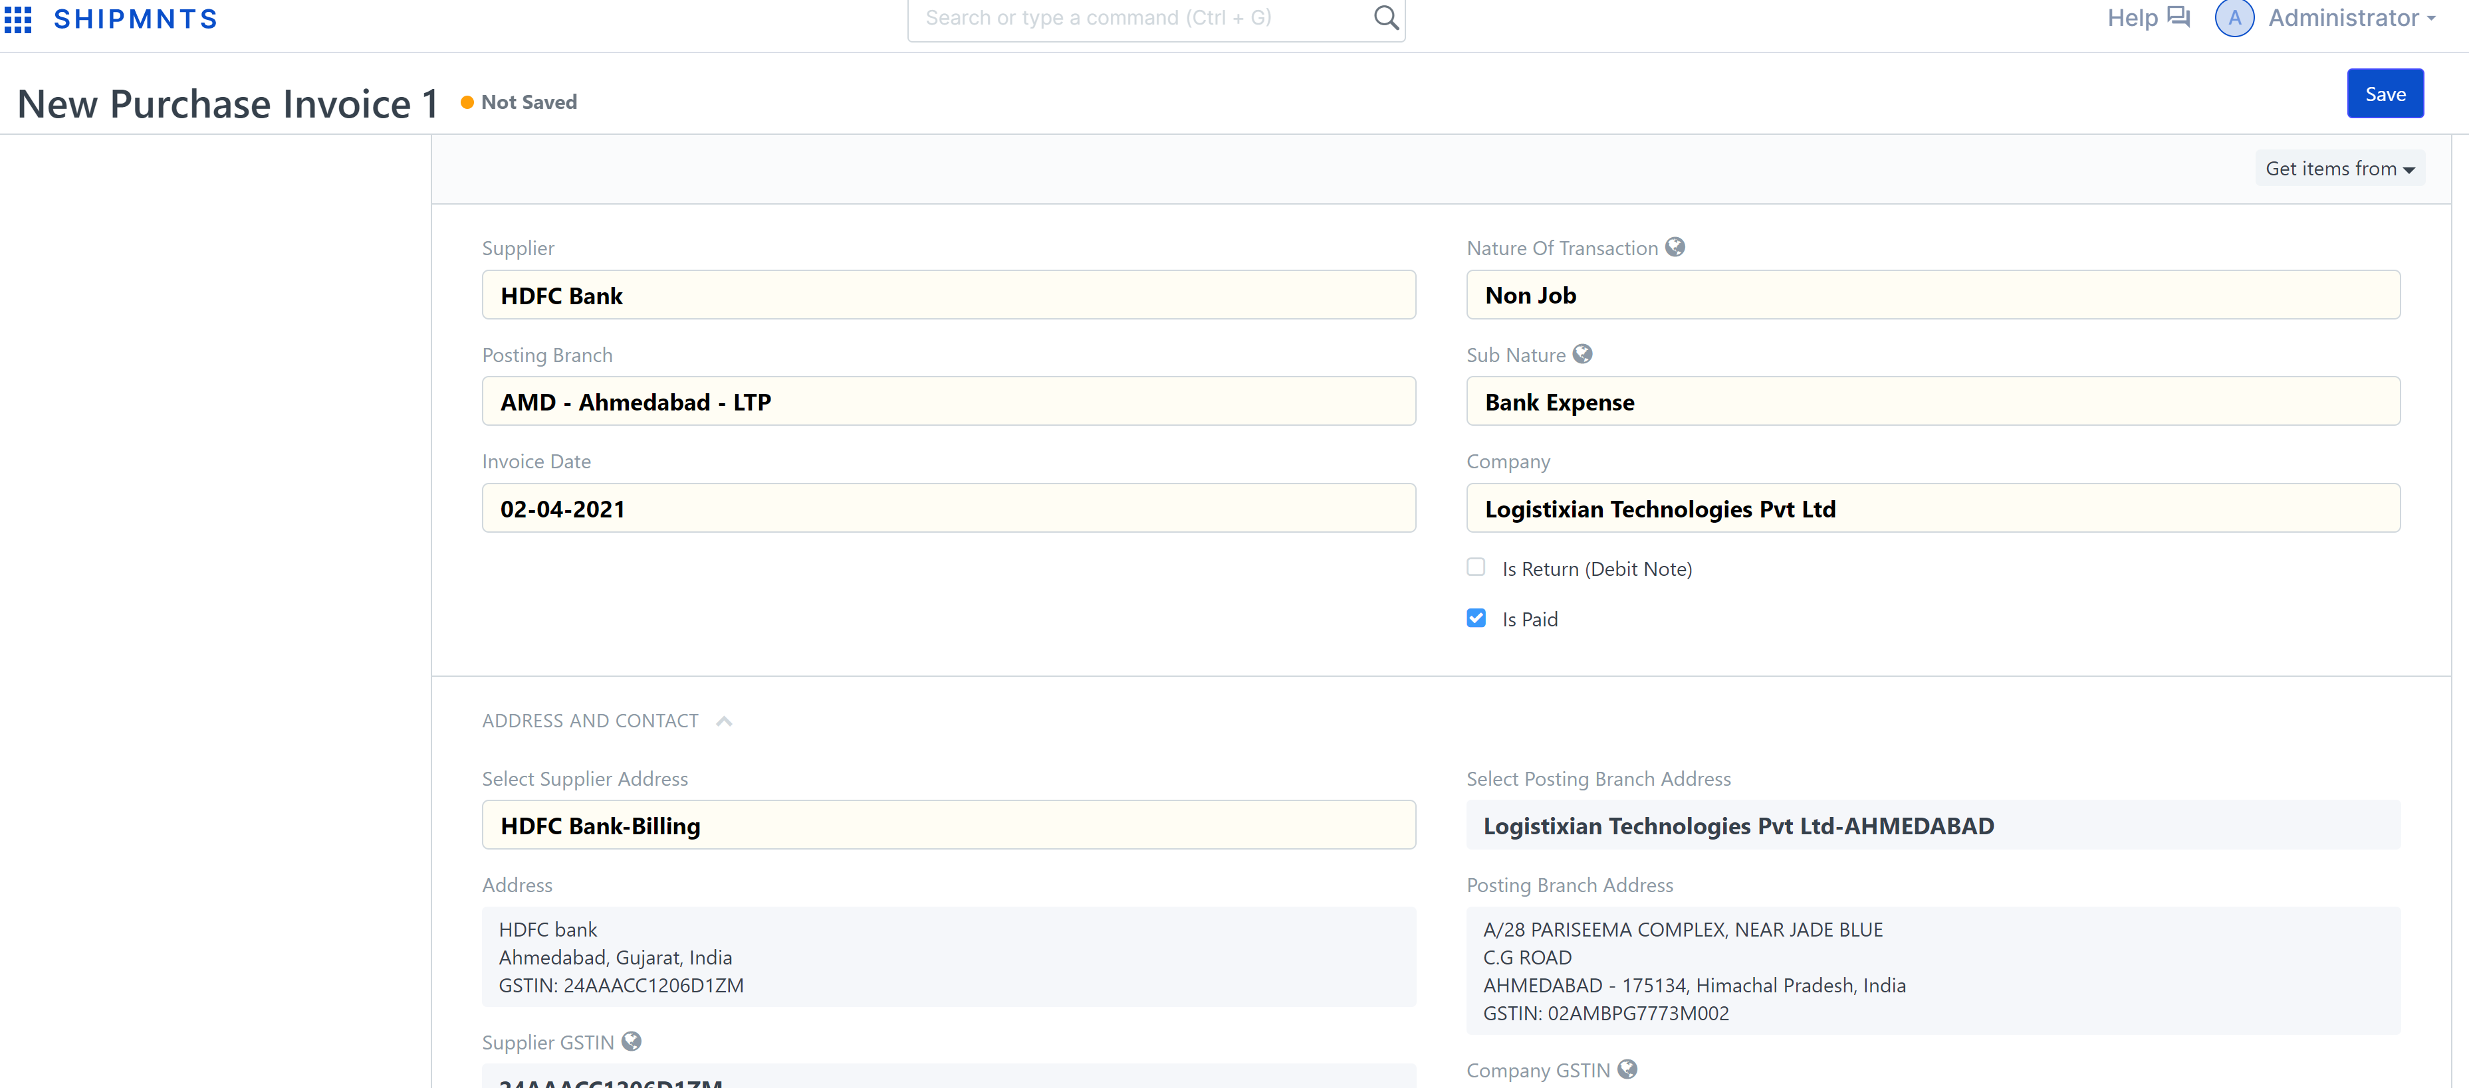The width and height of the screenshot is (2469, 1088).
Task: Click globe icon next to Supplier GSTIN
Action: click(631, 1041)
